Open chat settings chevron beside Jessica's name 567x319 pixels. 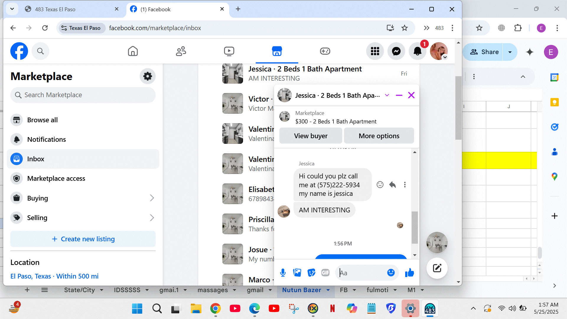point(387,95)
